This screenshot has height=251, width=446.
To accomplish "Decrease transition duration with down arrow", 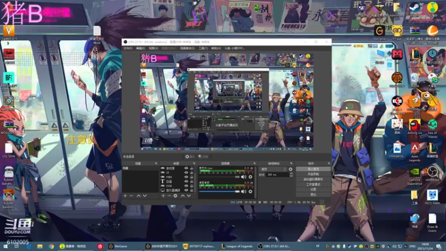I will coord(291,176).
